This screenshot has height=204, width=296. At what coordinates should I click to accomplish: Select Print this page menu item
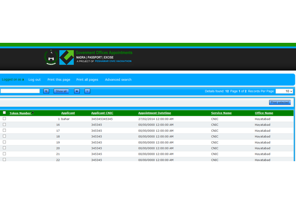pyautogui.click(x=59, y=80)
